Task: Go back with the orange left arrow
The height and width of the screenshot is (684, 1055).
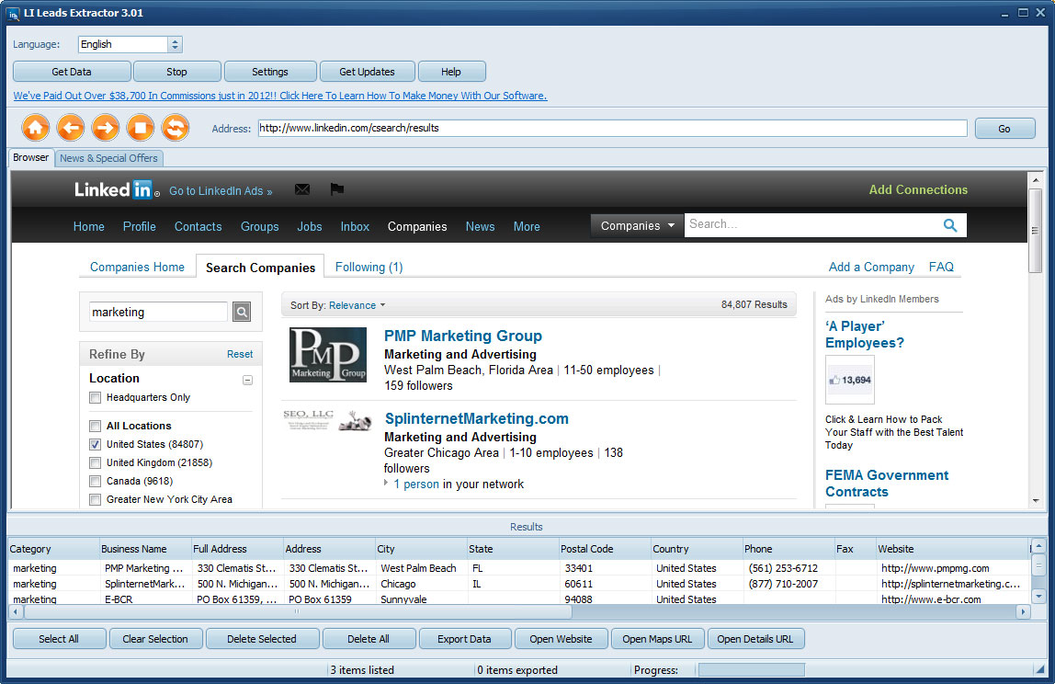Action: [x=71, y=127]
